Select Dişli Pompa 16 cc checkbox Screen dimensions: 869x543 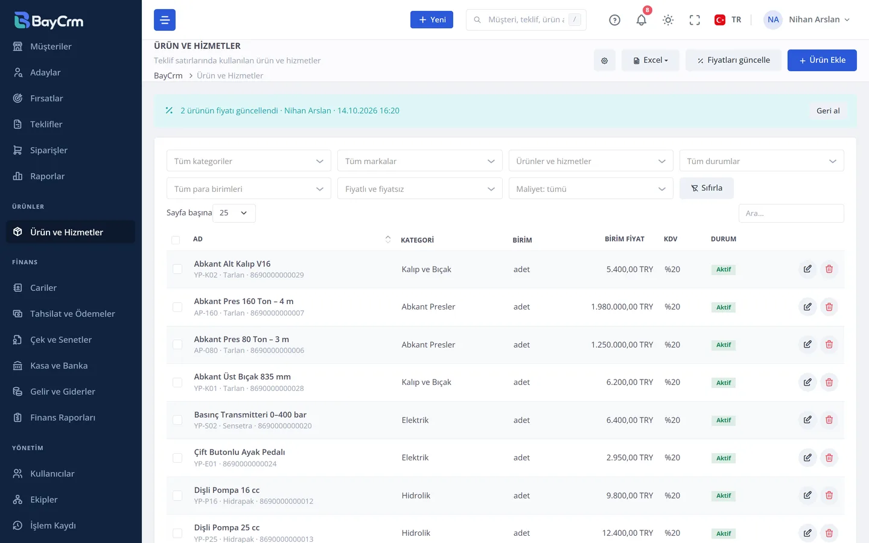(177, 495)
